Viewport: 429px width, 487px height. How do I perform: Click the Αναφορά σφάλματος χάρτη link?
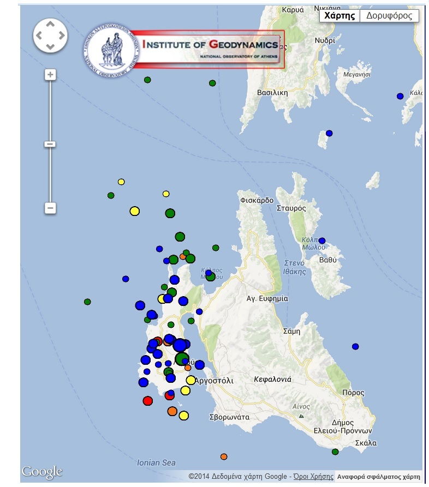click(379, 476)
